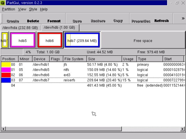Image resolution: width=186 pixels, height=139 pixels.
Task: Open the Partition menu
Action: pos(8,9)
